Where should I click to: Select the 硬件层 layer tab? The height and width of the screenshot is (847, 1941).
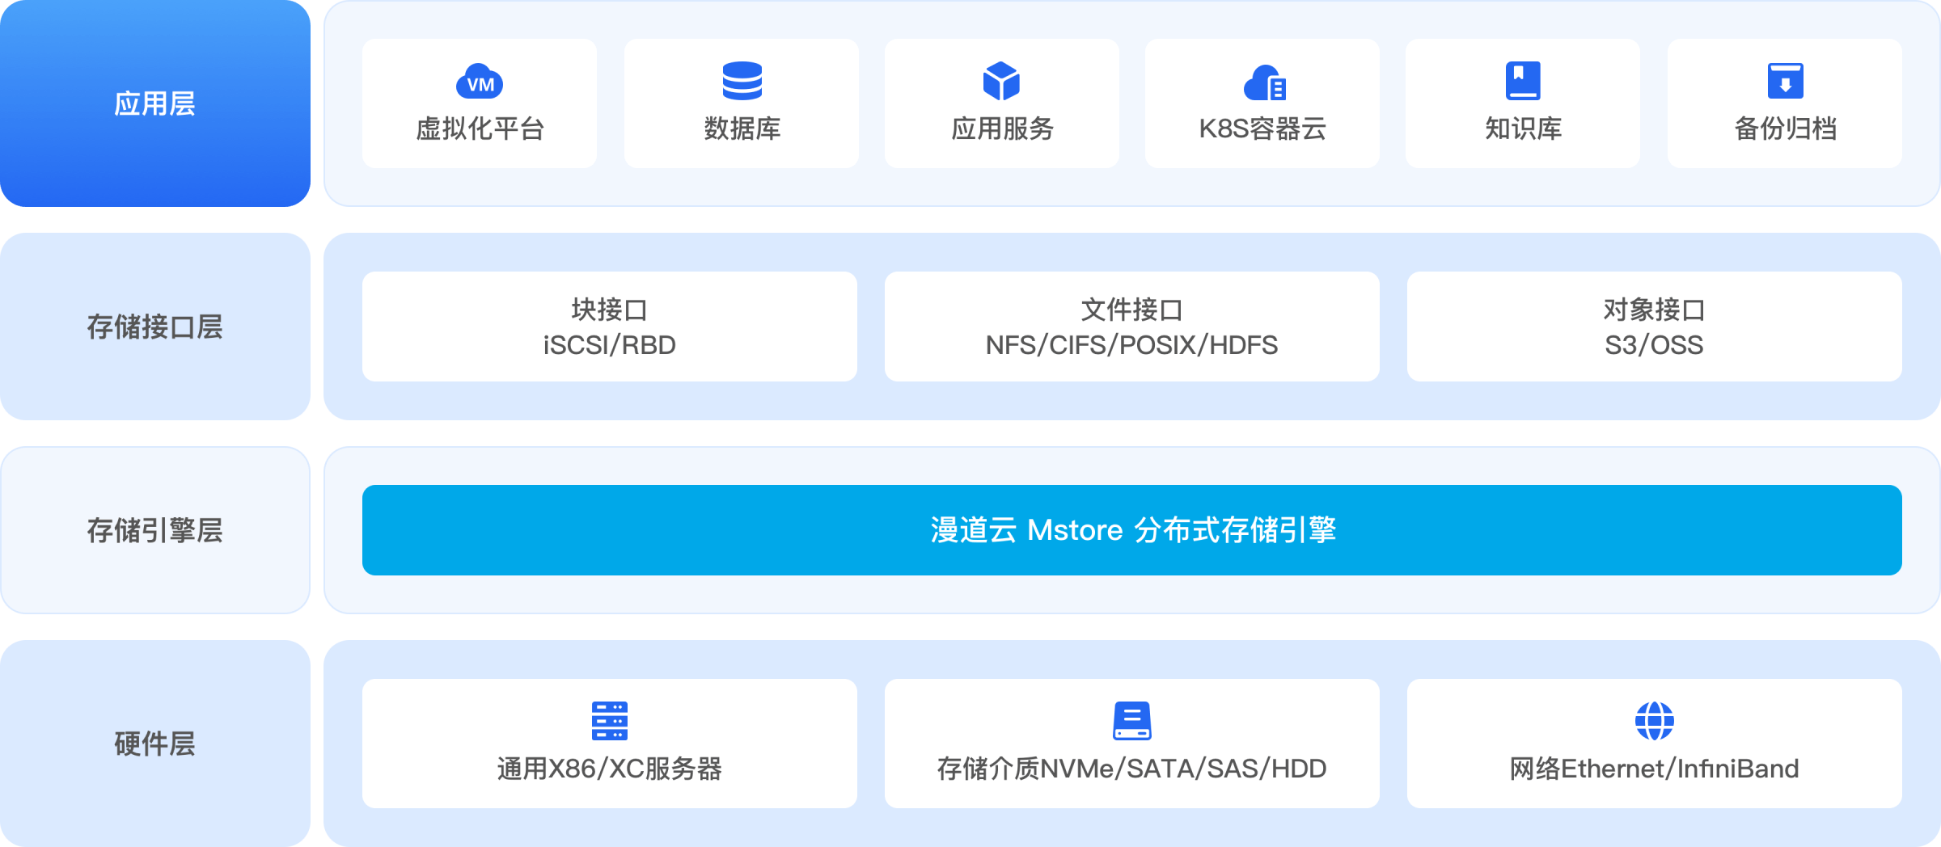155,744
